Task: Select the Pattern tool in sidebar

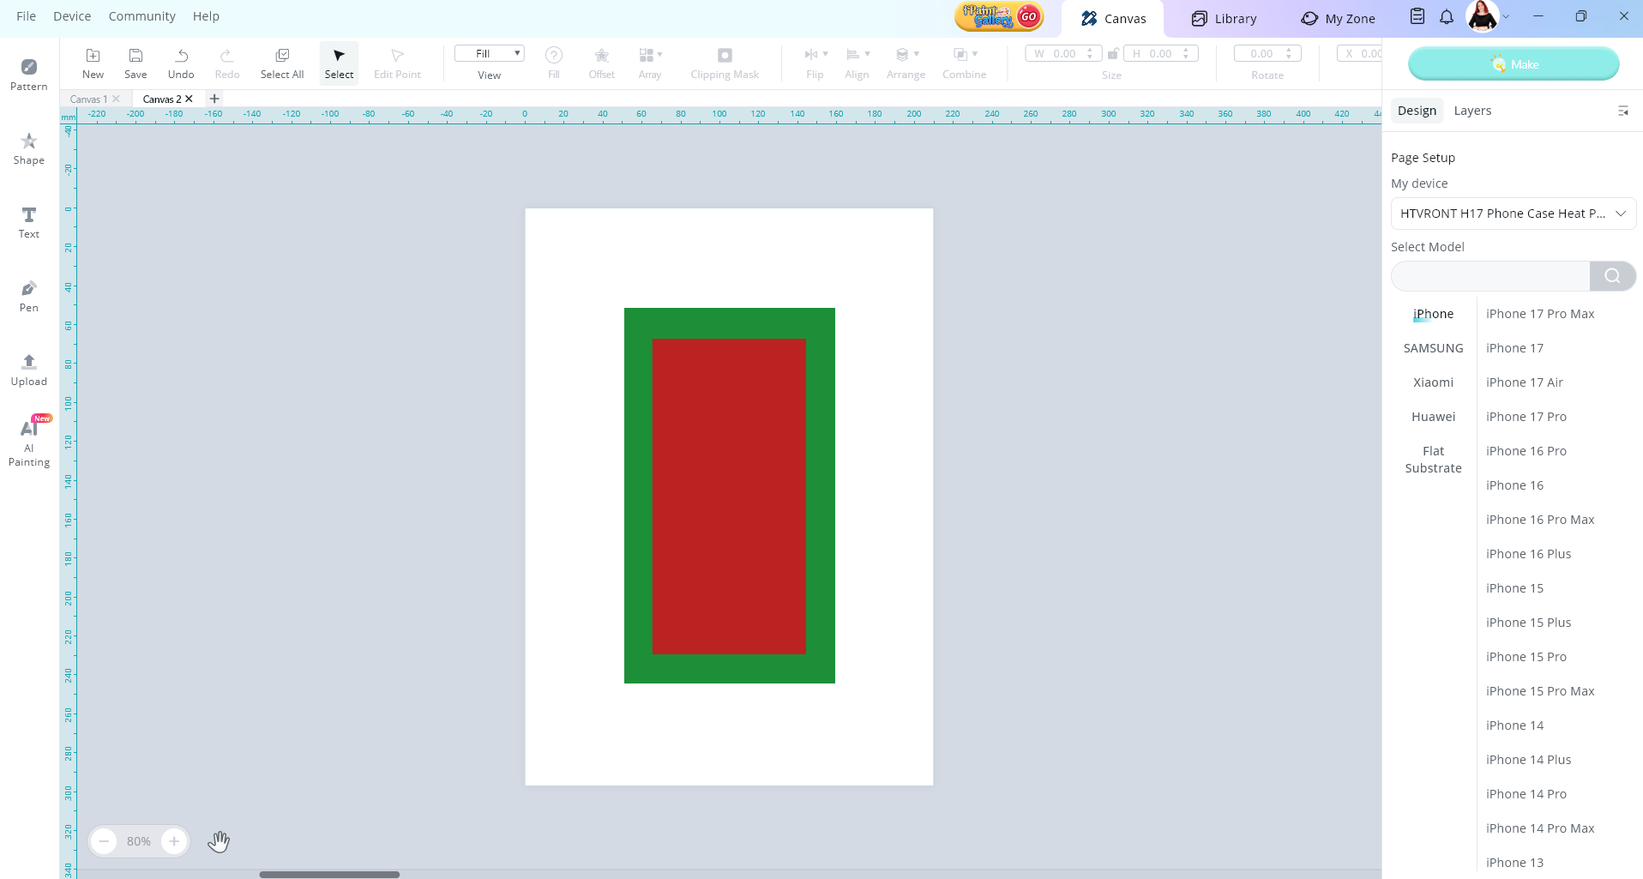Action: coord(28,74)
